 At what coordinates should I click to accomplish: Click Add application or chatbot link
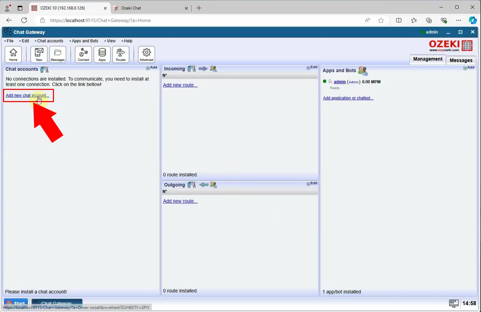(x=348, y=98)
